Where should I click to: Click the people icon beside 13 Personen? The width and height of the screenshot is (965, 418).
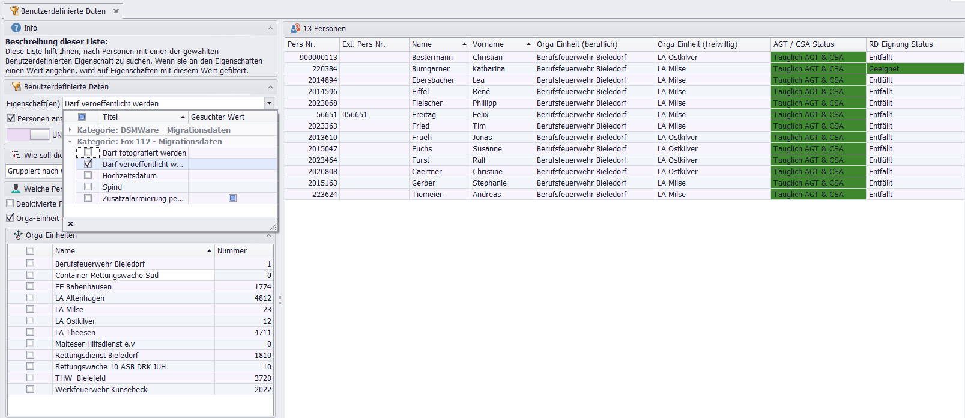(295, 28)
